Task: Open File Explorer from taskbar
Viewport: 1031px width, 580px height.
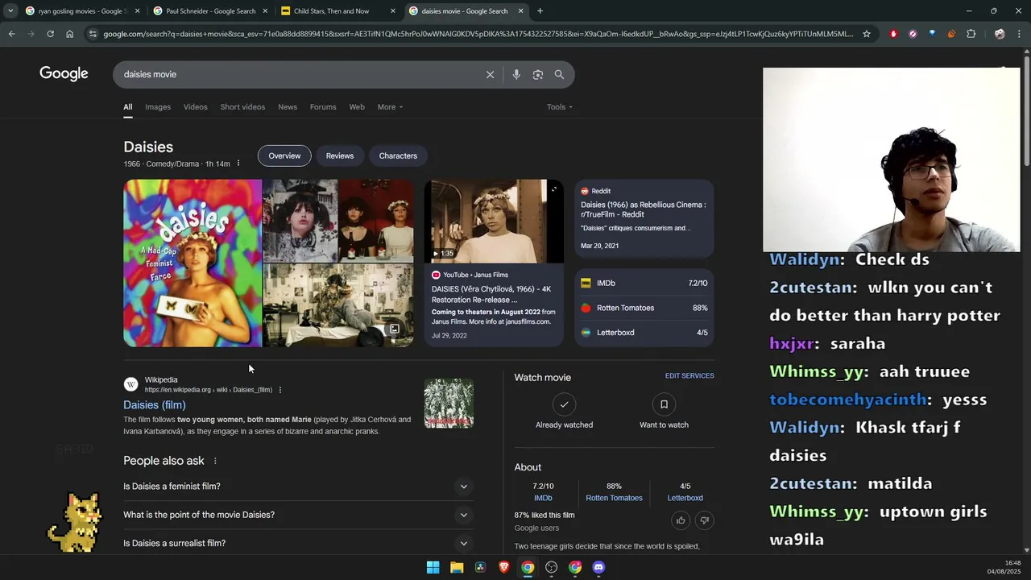Action: click(457, 567)
